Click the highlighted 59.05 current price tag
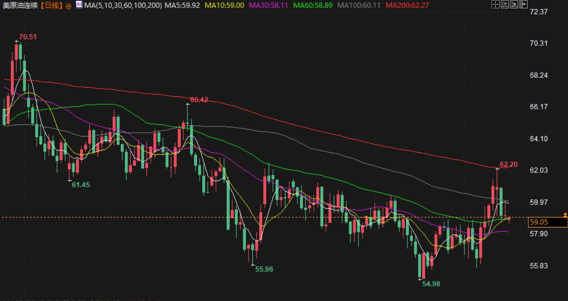 [x=548, y=223]
